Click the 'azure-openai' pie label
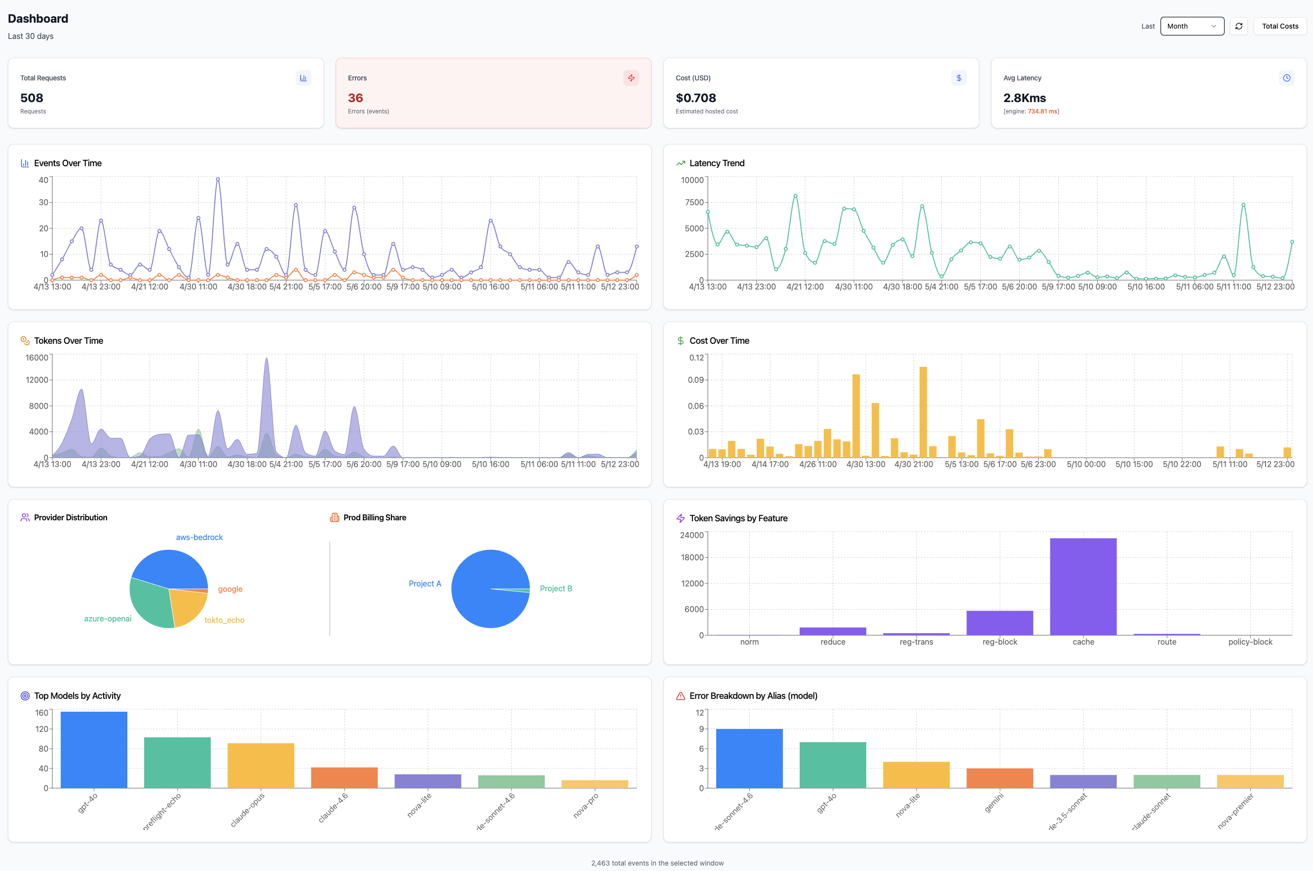The height and width of the screenshot is (871, 1313). click(x=107, y=618)
